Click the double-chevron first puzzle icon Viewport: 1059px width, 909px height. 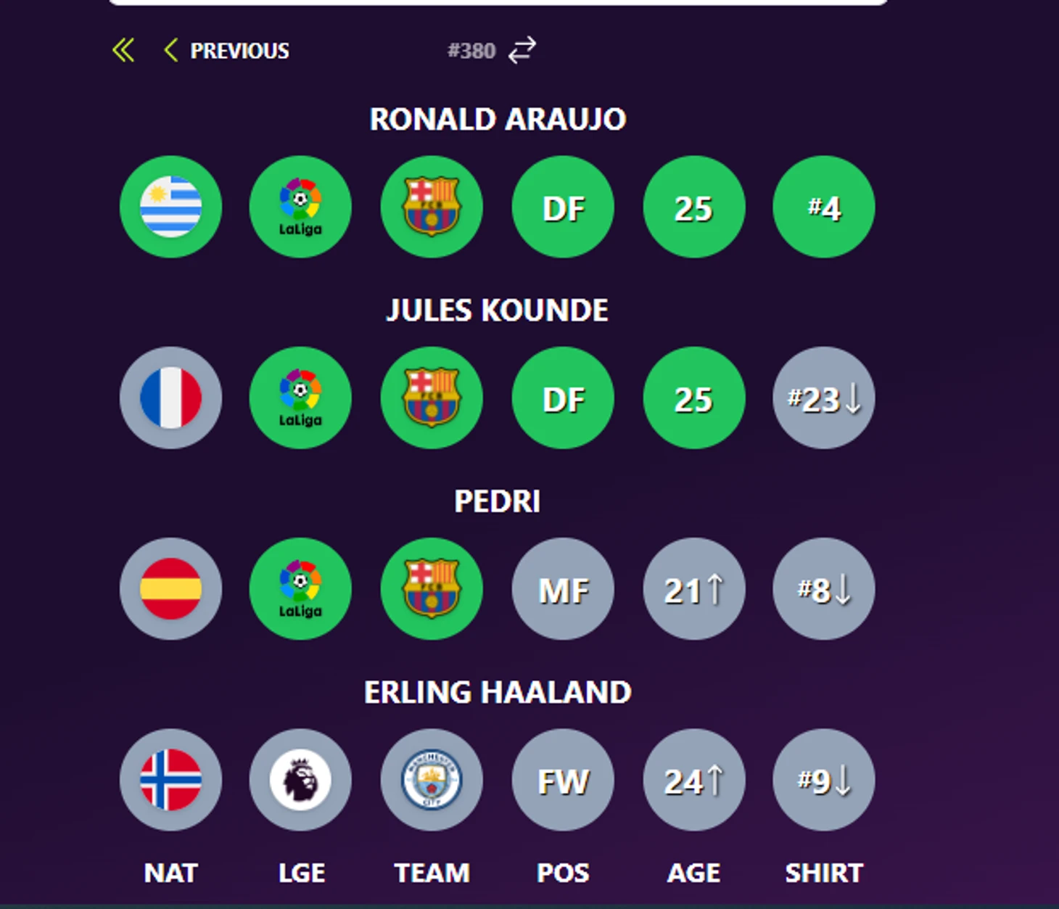pyautogui.click(x=123, y=50)
